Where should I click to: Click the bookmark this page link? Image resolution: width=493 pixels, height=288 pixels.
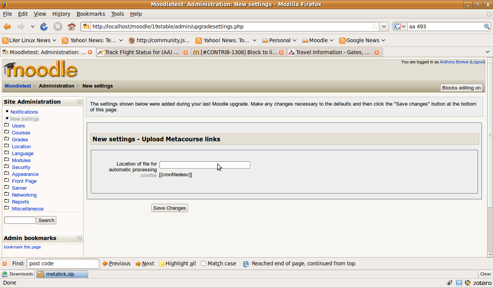(22, 247)
